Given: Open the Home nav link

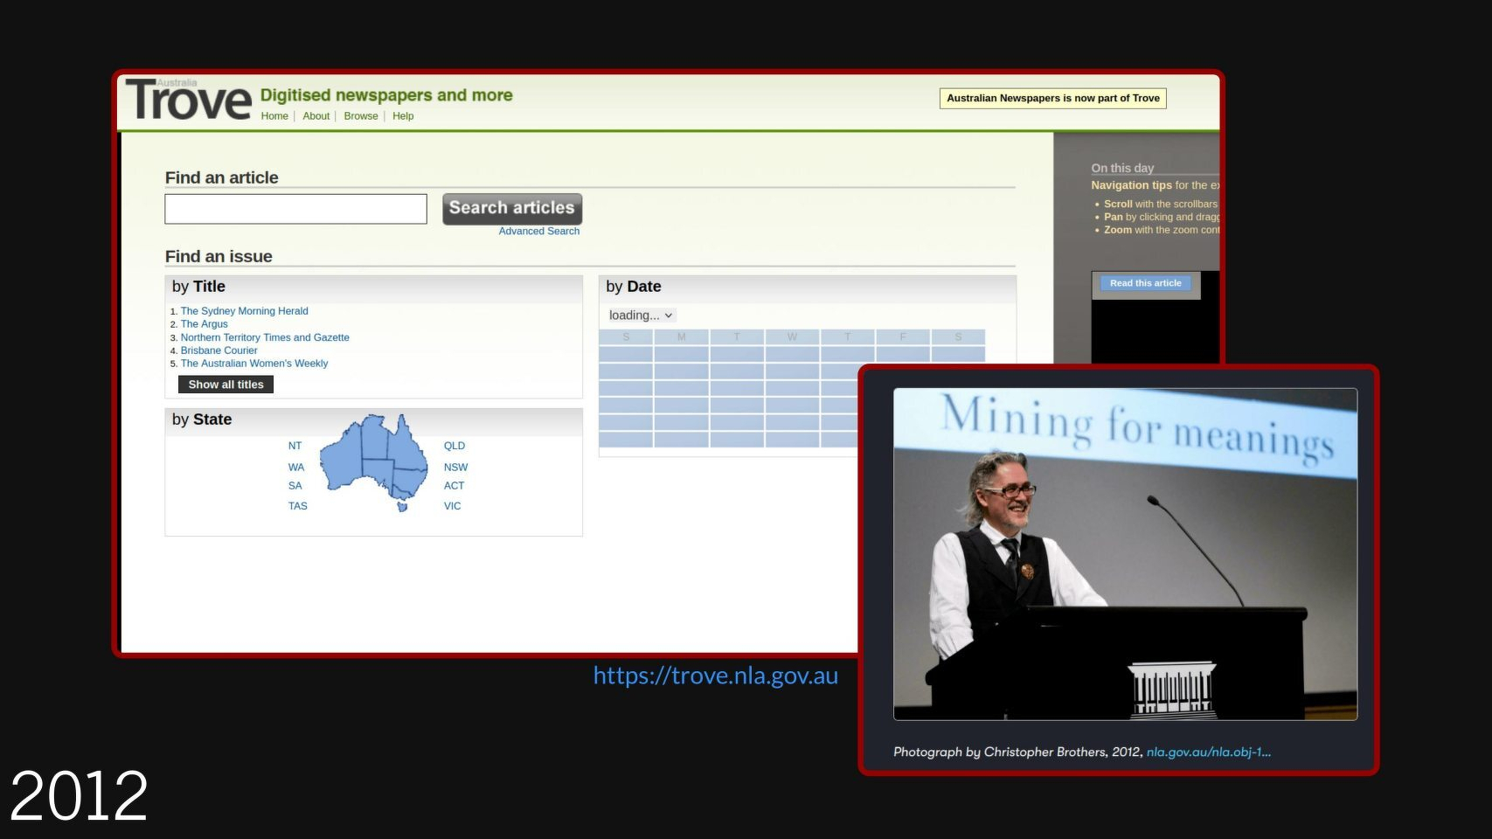Looking at the screenshot, I should point(274,116).
